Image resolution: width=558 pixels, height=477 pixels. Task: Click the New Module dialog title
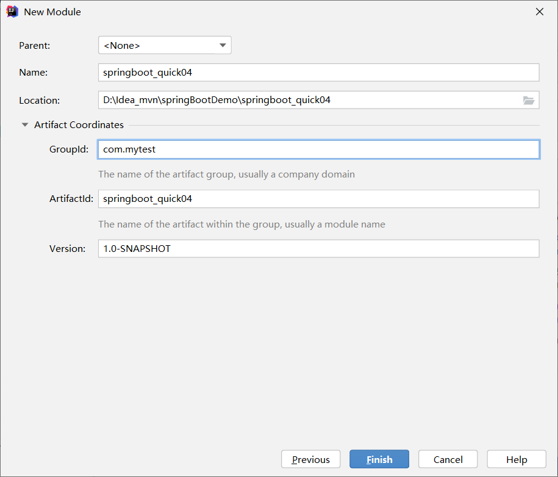click(51, 11)
